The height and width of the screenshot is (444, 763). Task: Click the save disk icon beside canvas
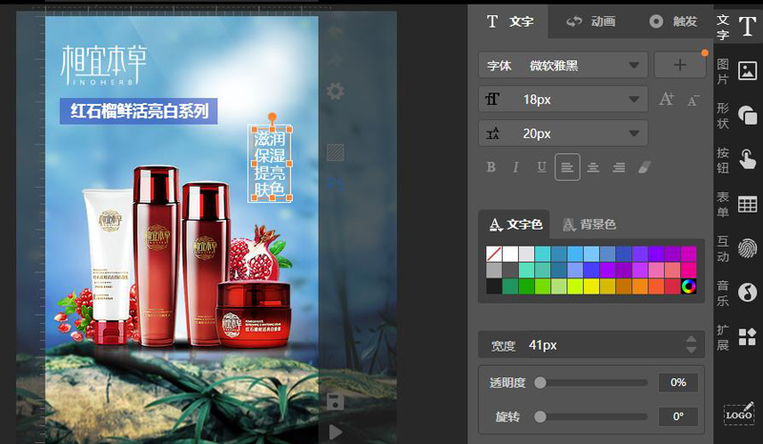point(336,402)
